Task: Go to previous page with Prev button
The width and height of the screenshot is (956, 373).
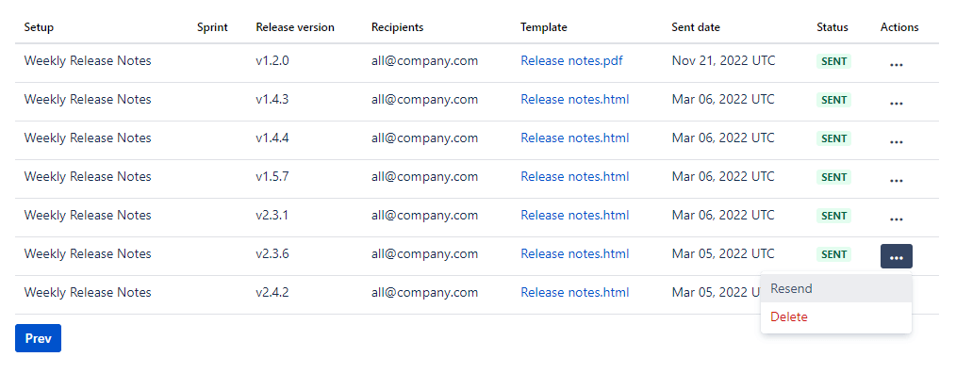Action: 39,338
